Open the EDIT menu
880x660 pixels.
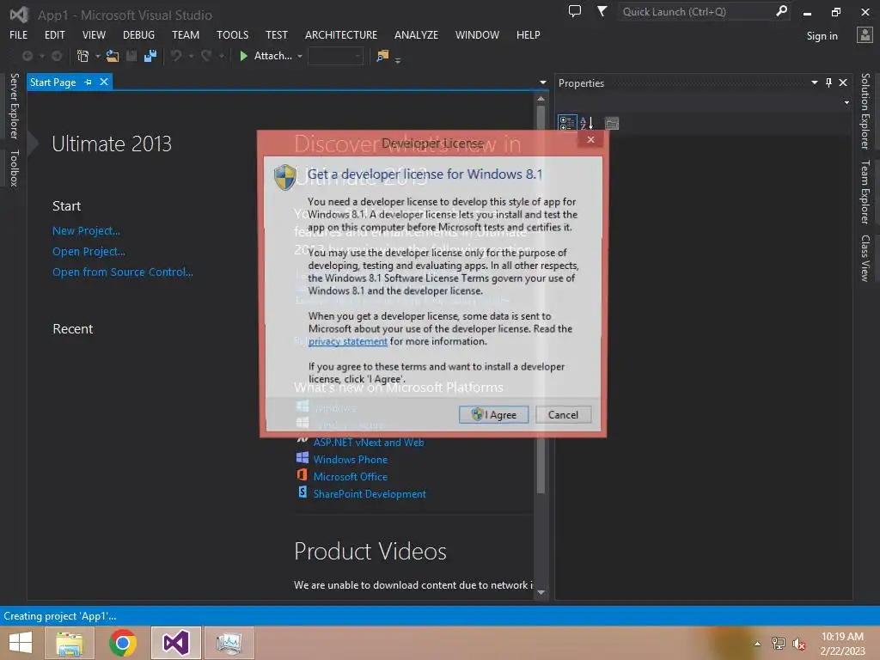54,34
